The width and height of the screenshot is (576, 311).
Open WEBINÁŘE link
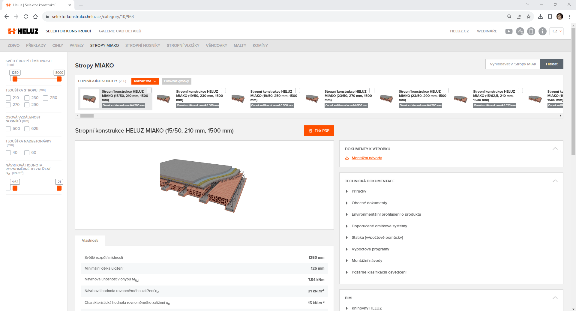487,31
